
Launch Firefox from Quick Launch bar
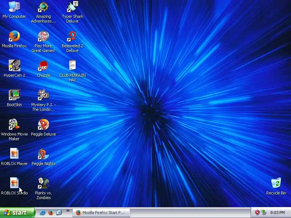pyautogui.click(x=51, y=213)
